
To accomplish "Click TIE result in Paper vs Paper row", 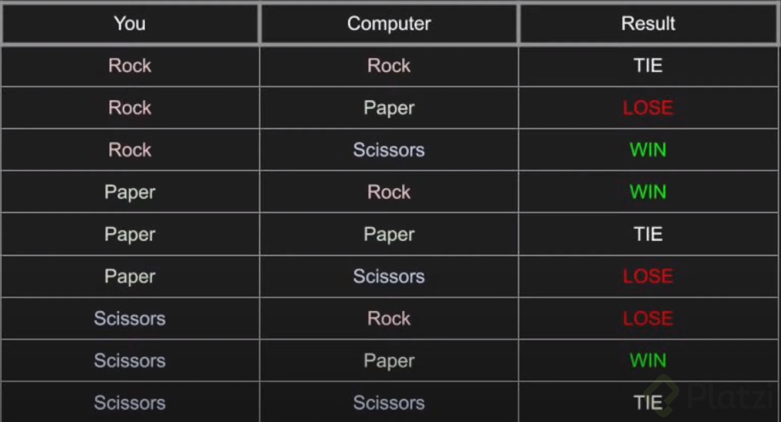I will [648, 235].
